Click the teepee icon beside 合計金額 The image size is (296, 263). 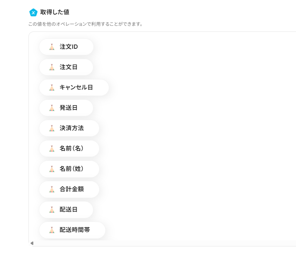pos(52,189)
